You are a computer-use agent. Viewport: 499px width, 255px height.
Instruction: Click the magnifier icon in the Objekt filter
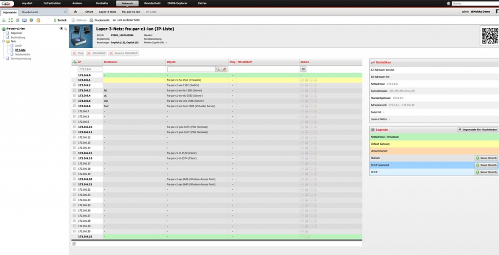point(219,70)
